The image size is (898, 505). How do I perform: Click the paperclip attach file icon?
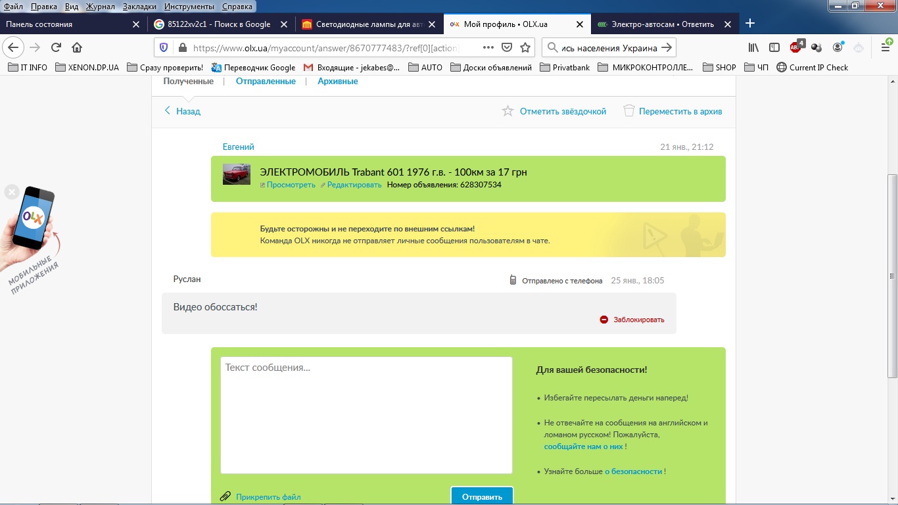point(225,496)
